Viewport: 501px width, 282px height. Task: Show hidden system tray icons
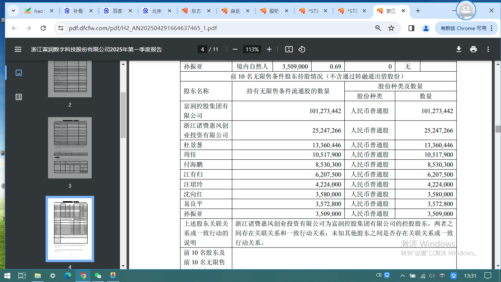point(403,275)
